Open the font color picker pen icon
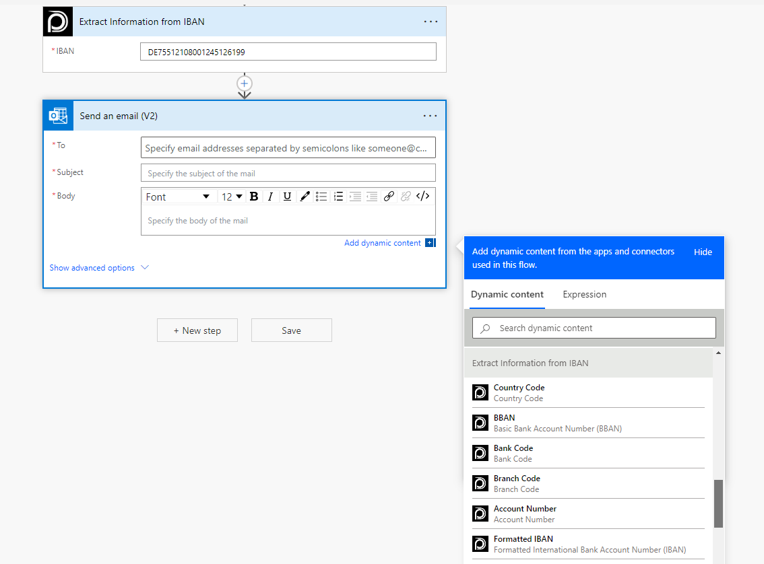The image size is (764, 564). tap(305, 197)
